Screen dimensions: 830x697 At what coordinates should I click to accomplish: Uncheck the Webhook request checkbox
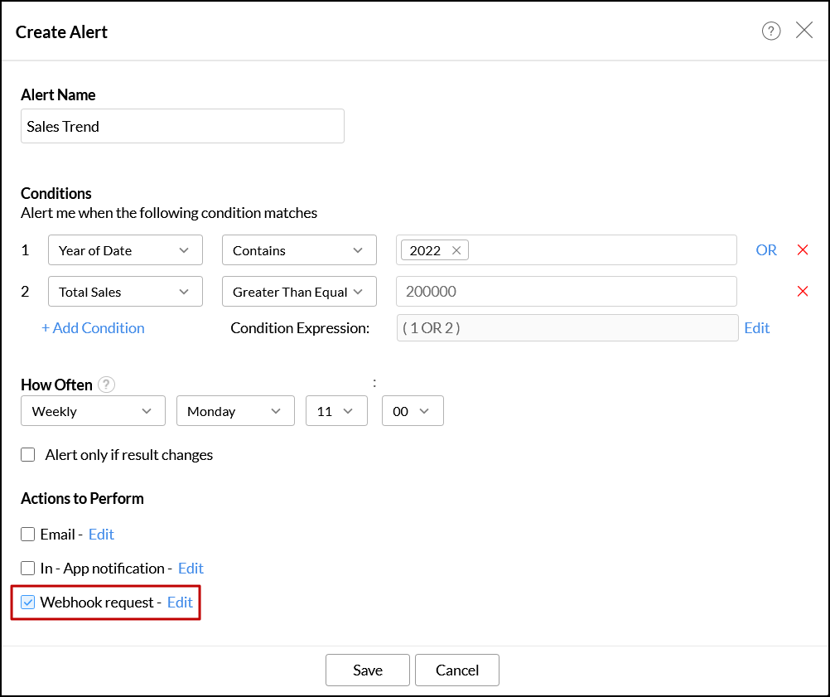28,603
